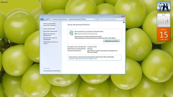
Task: Click 'Выполняется установка обновлений...' status text
Action: (89, 31)
